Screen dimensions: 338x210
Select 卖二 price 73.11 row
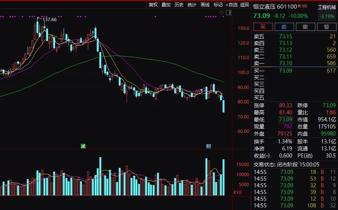click(294, 57)
